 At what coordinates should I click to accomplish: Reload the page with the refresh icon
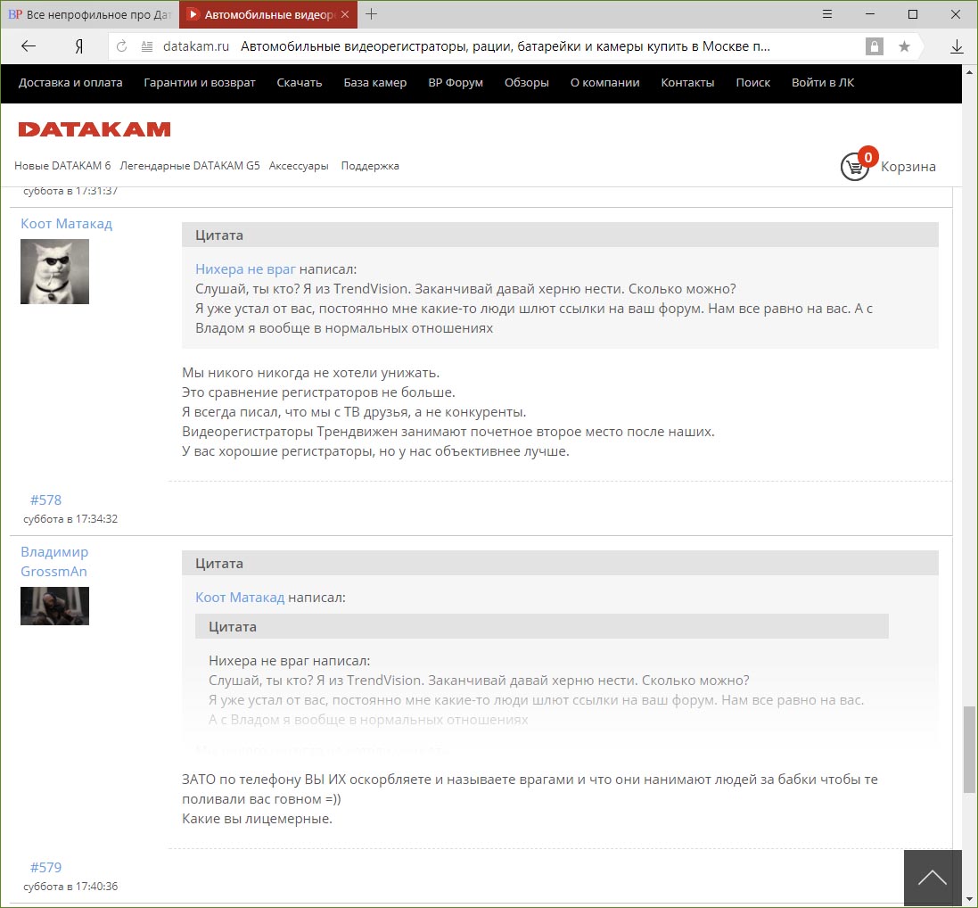click(122, 46)
